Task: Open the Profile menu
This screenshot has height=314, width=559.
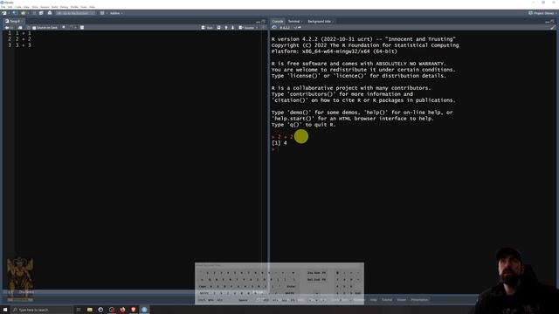Action: 74,7
